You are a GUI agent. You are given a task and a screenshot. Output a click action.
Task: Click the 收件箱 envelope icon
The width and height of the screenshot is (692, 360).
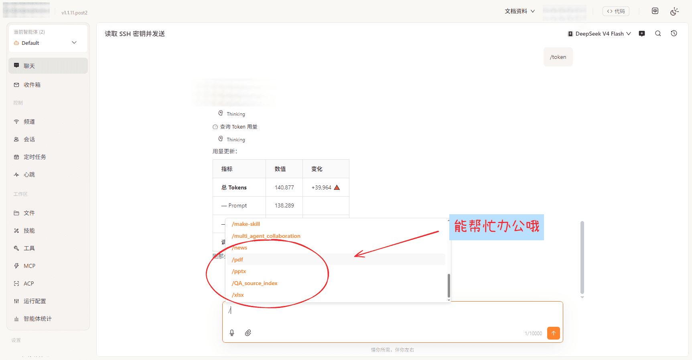(16, 85)
